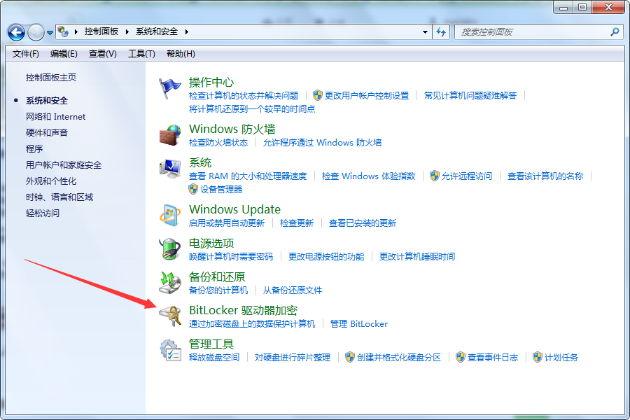Click the Windows 防火墙 globe-wall icon
The image size is (630, 420).
[170, 135]
